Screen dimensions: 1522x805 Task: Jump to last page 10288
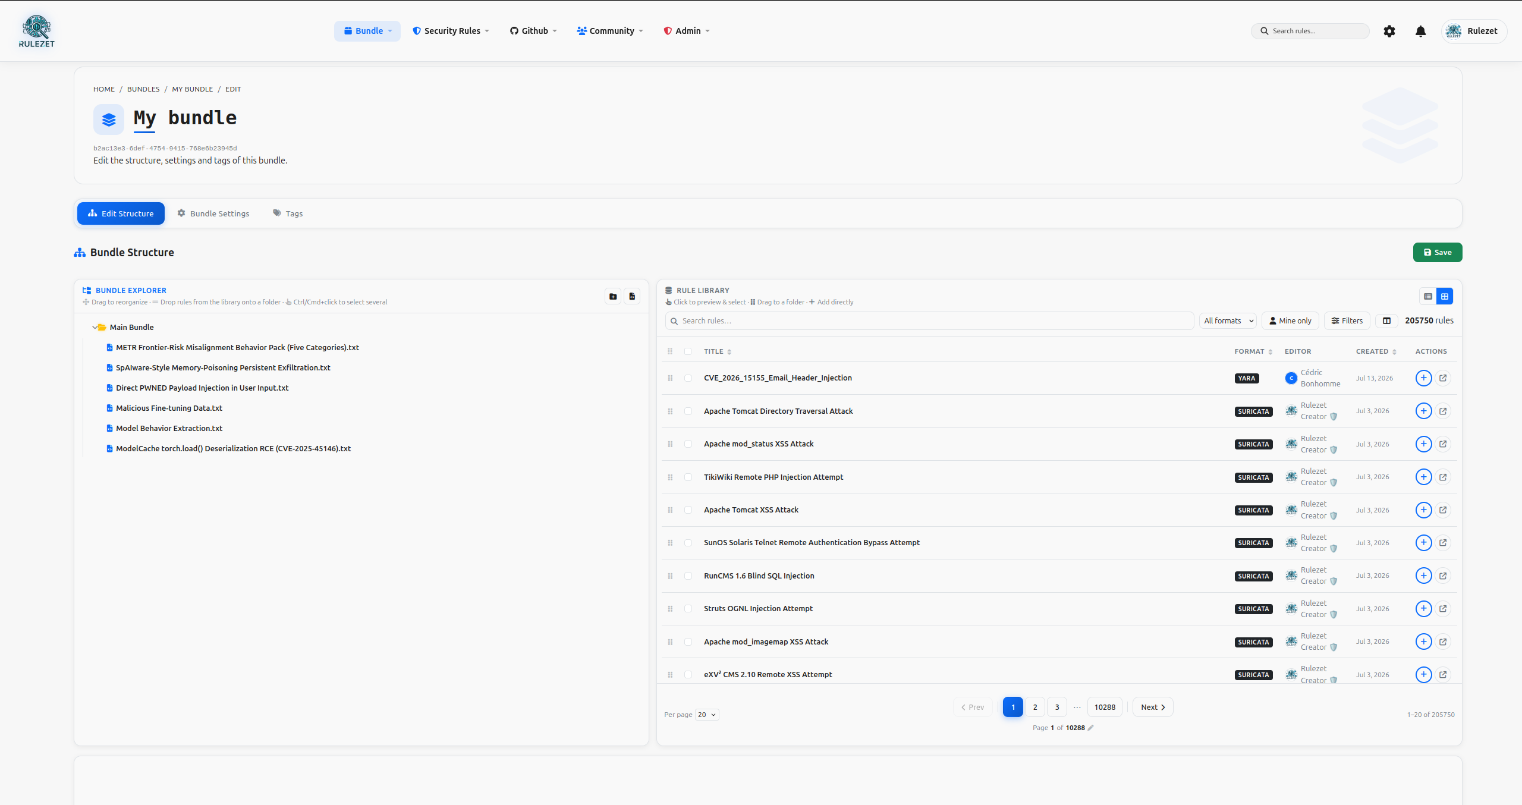tap(1105, 707)
